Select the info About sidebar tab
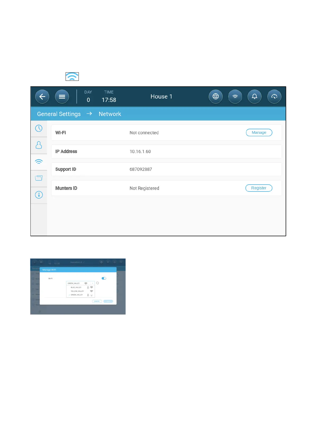The height and width of the screenshot is (446, 315). (39, 195)
